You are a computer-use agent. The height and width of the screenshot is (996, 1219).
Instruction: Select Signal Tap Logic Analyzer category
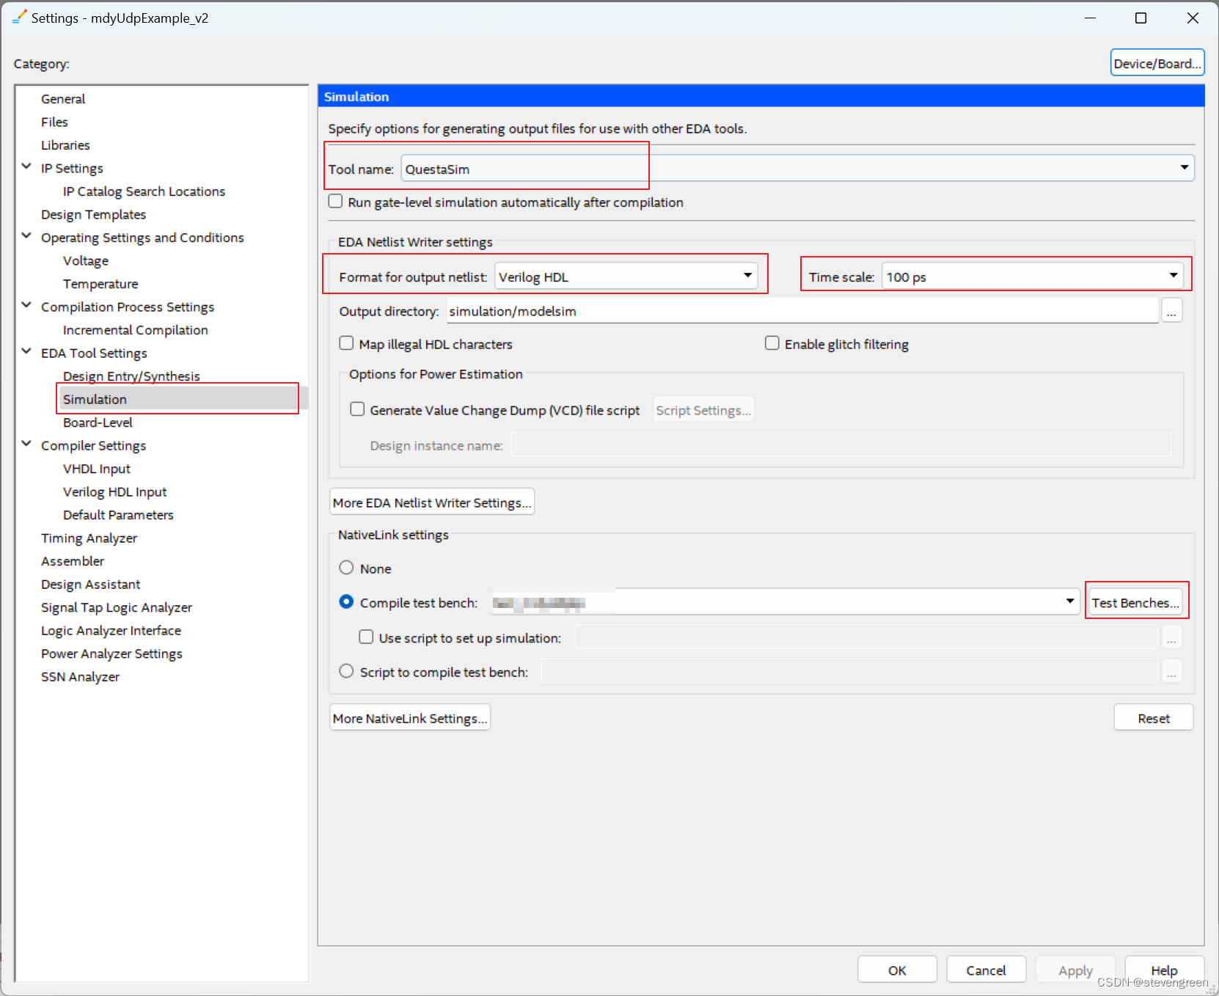point(117,607)
